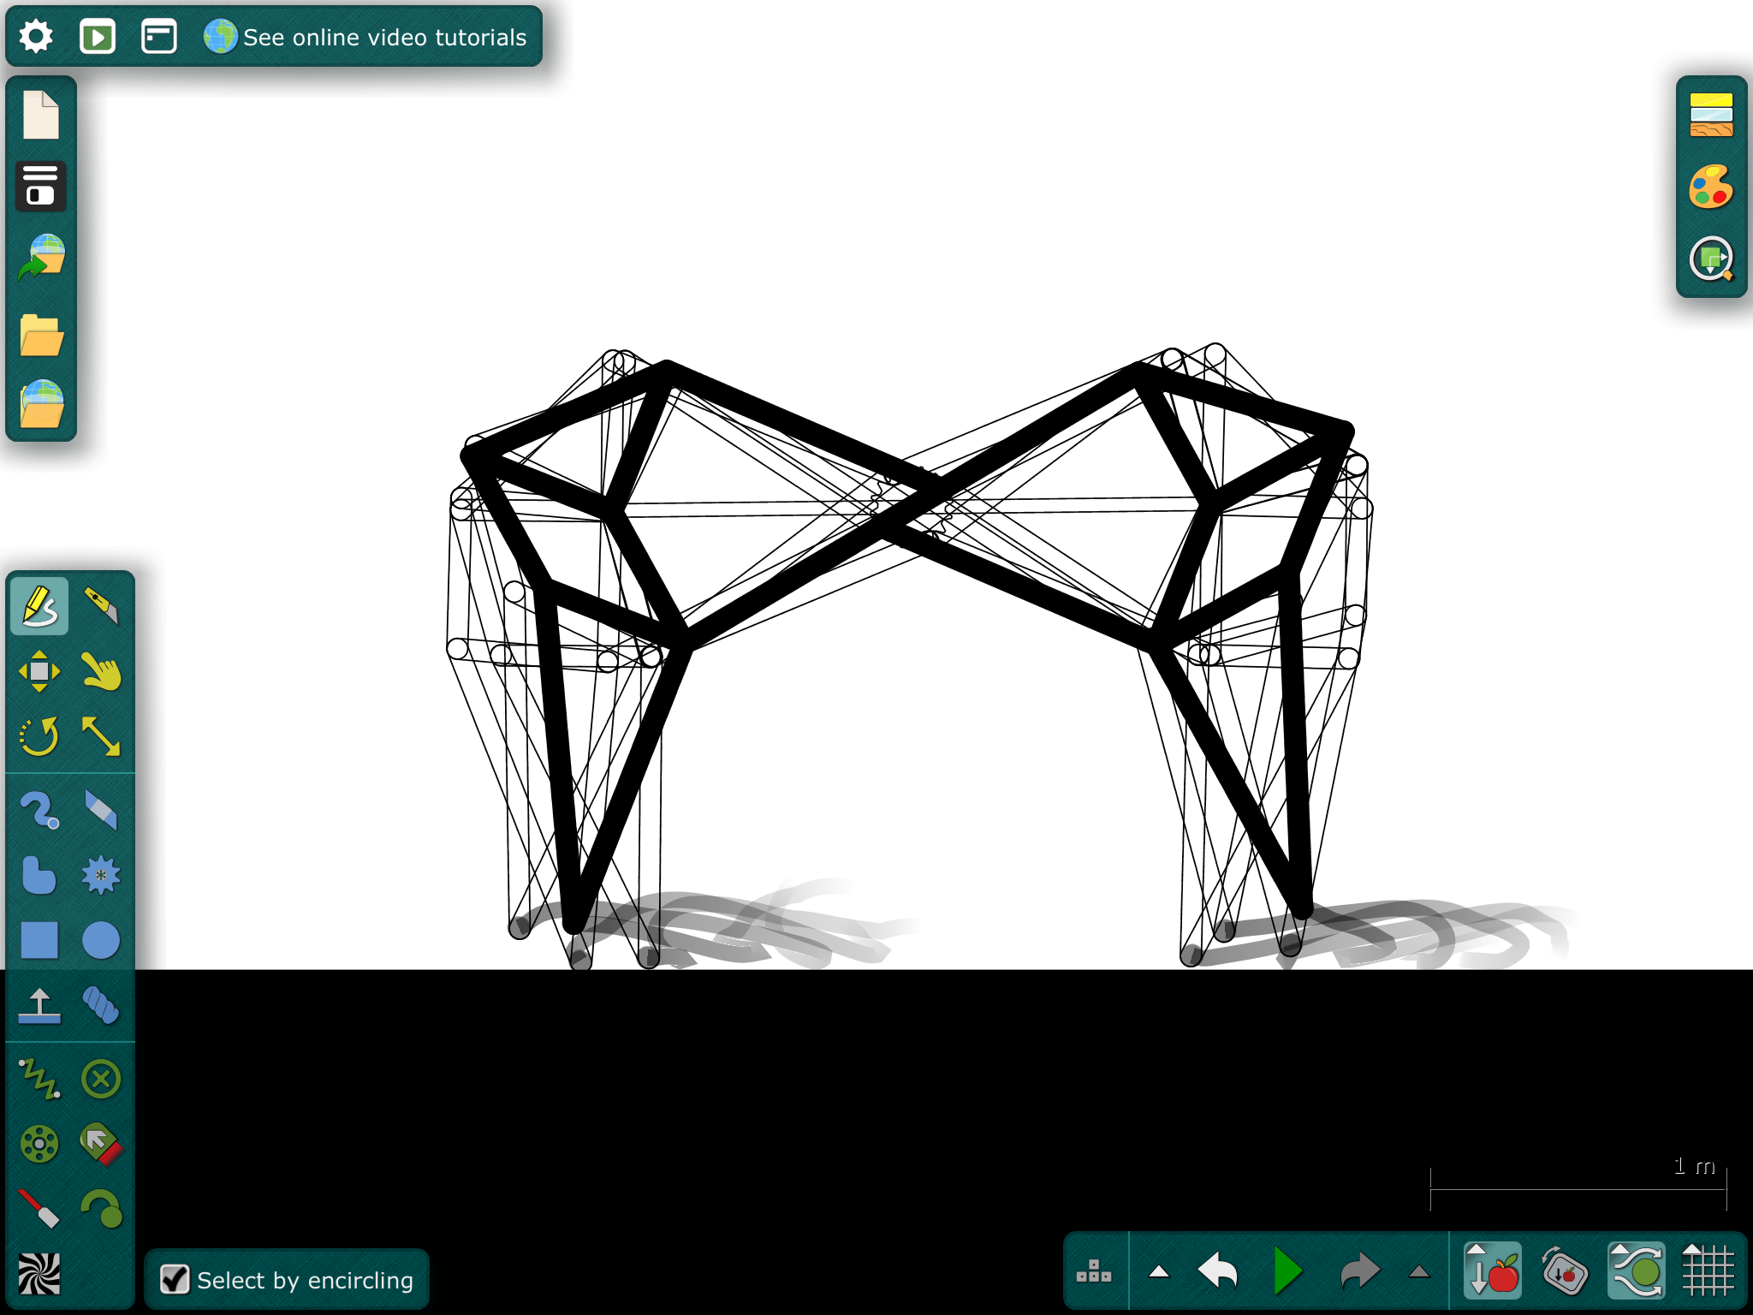1753x1315 pixels.
Task: Select the Spring tool
Action: (39, 1079)
